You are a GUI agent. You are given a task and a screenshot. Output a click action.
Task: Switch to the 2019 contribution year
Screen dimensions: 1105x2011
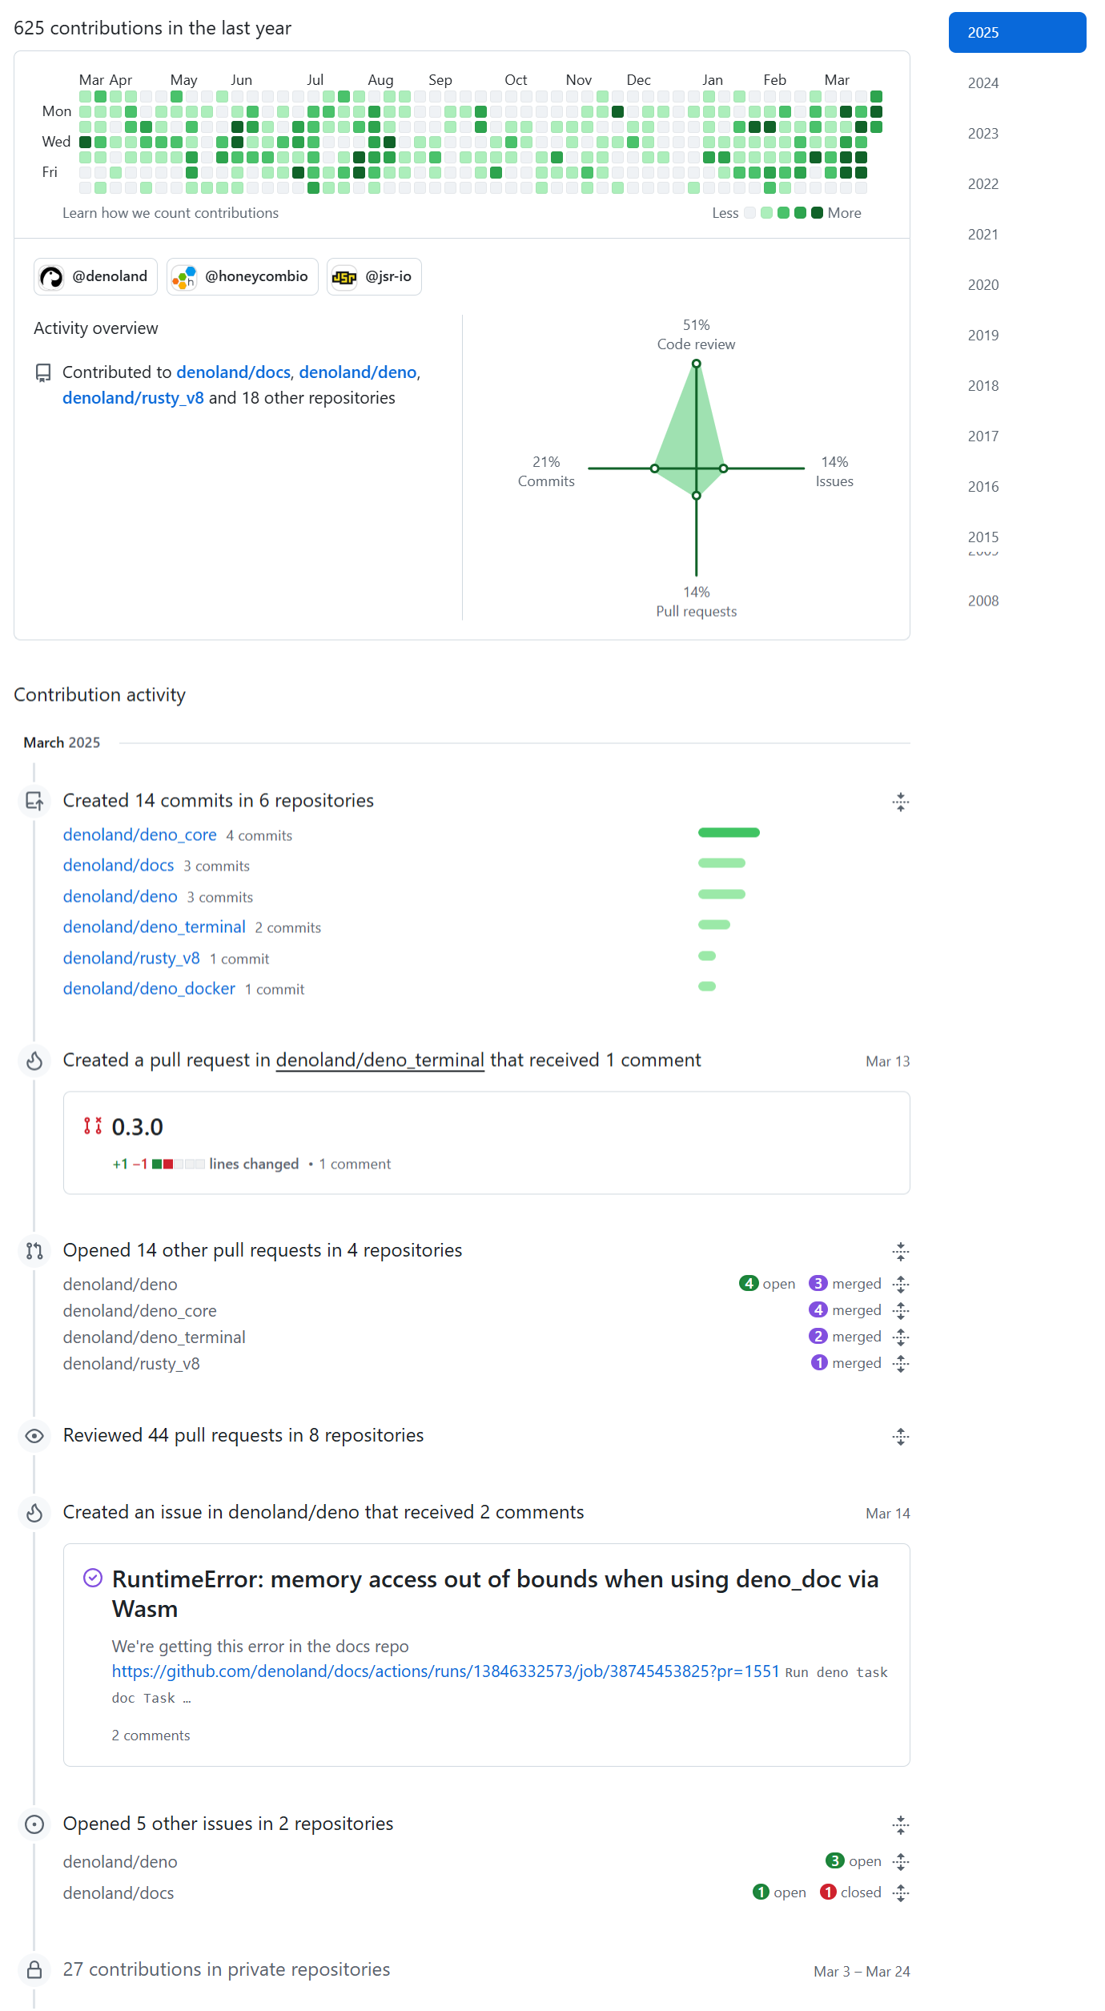tap(983, 336)
